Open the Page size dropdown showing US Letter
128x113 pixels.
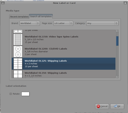(x=63, y=23)
